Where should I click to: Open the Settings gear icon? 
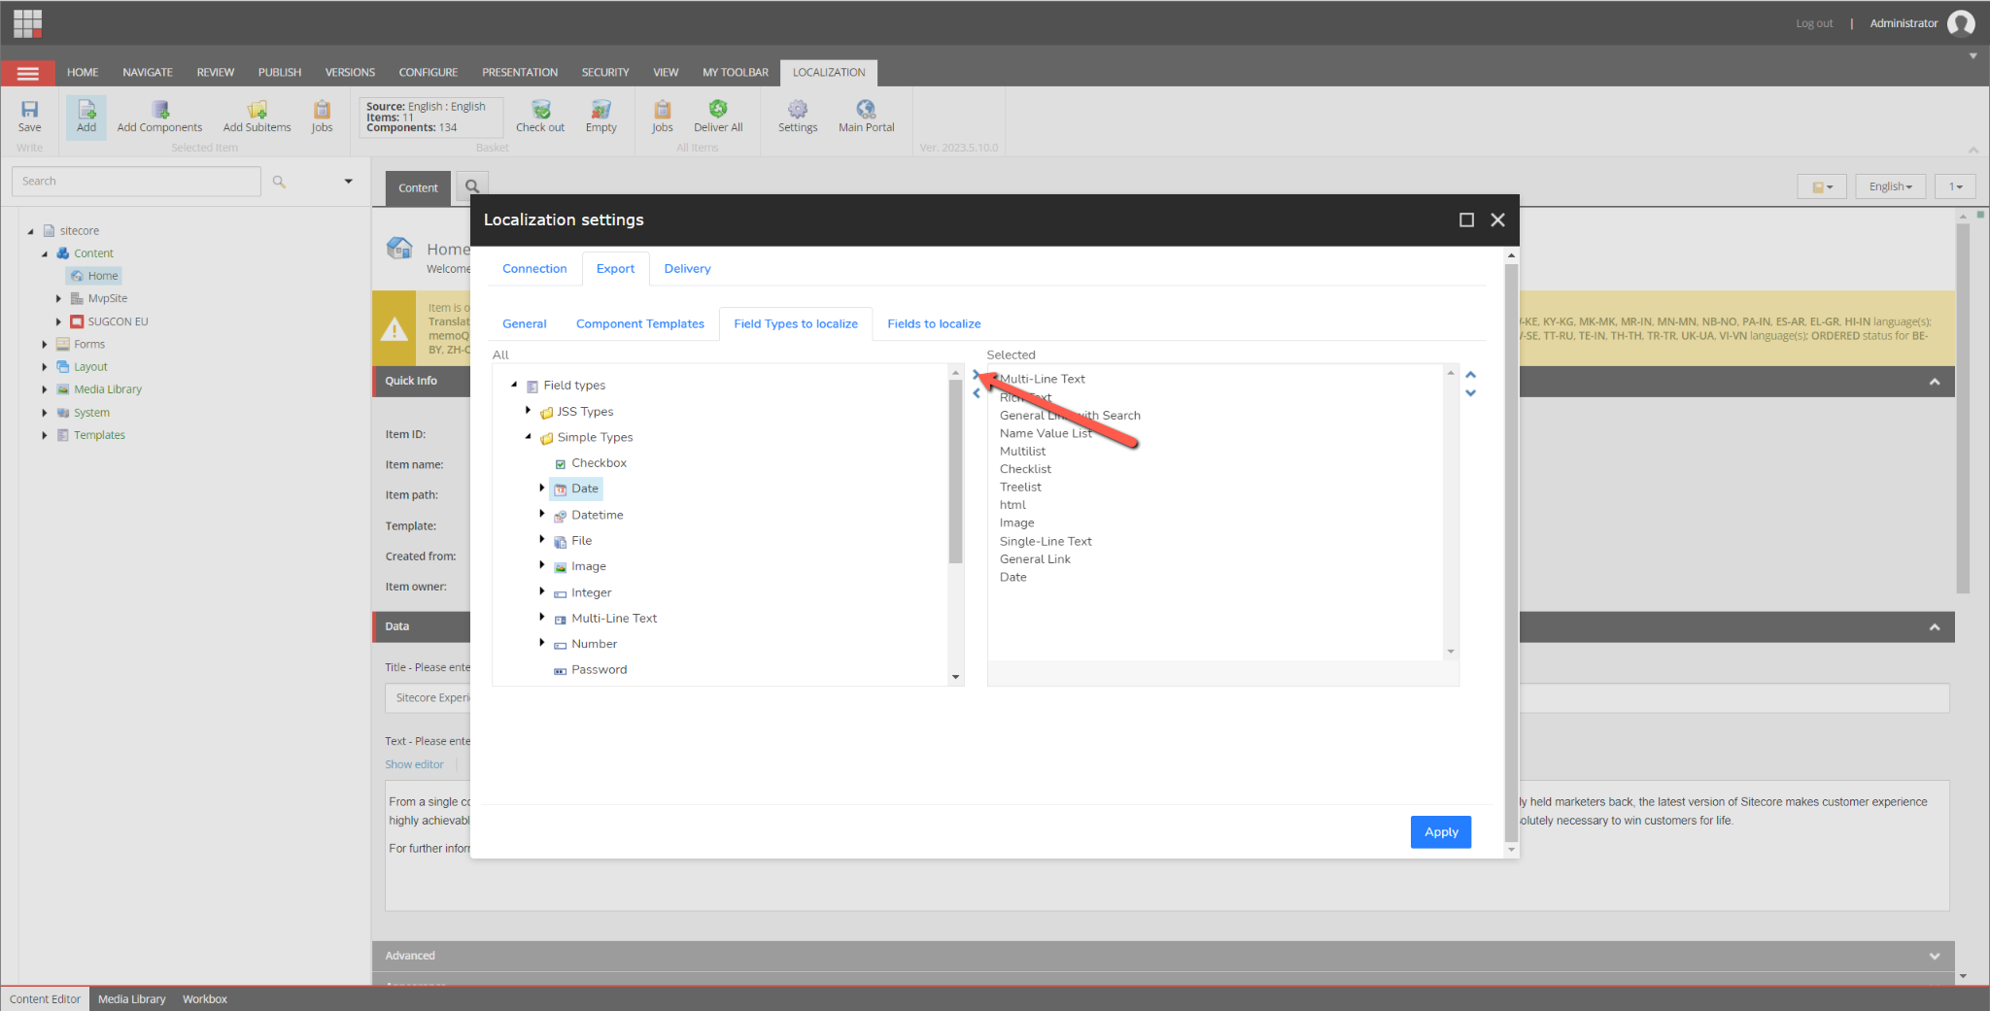pos(798,116)
